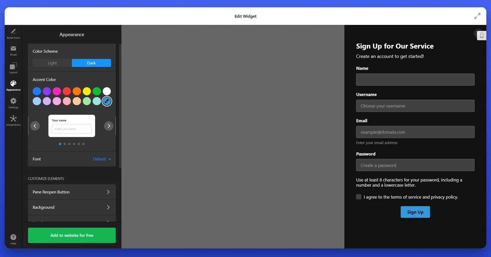Pick the teal pastel accent color
Image resolution: width=491 pixels, height=257 pixels.
[97, 101]
